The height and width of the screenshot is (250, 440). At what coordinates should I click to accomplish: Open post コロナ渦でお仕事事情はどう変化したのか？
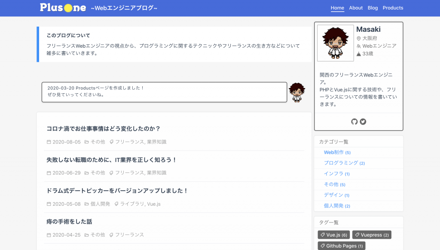(103, 129)
